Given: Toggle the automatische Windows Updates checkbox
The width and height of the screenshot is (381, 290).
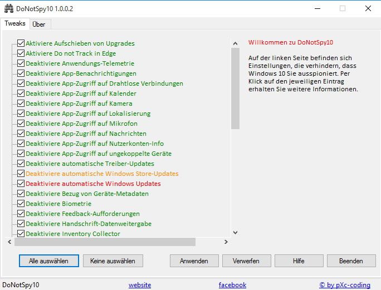Looking at the screenshot, I should point(21,184).
